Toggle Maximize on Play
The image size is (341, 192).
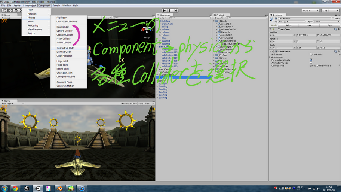point(129,104)
